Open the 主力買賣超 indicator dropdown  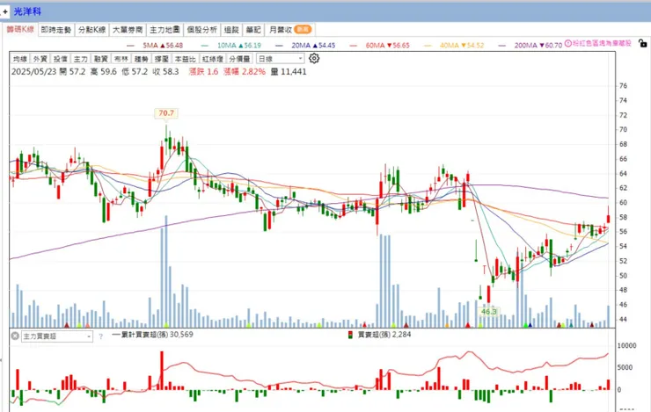57,336
